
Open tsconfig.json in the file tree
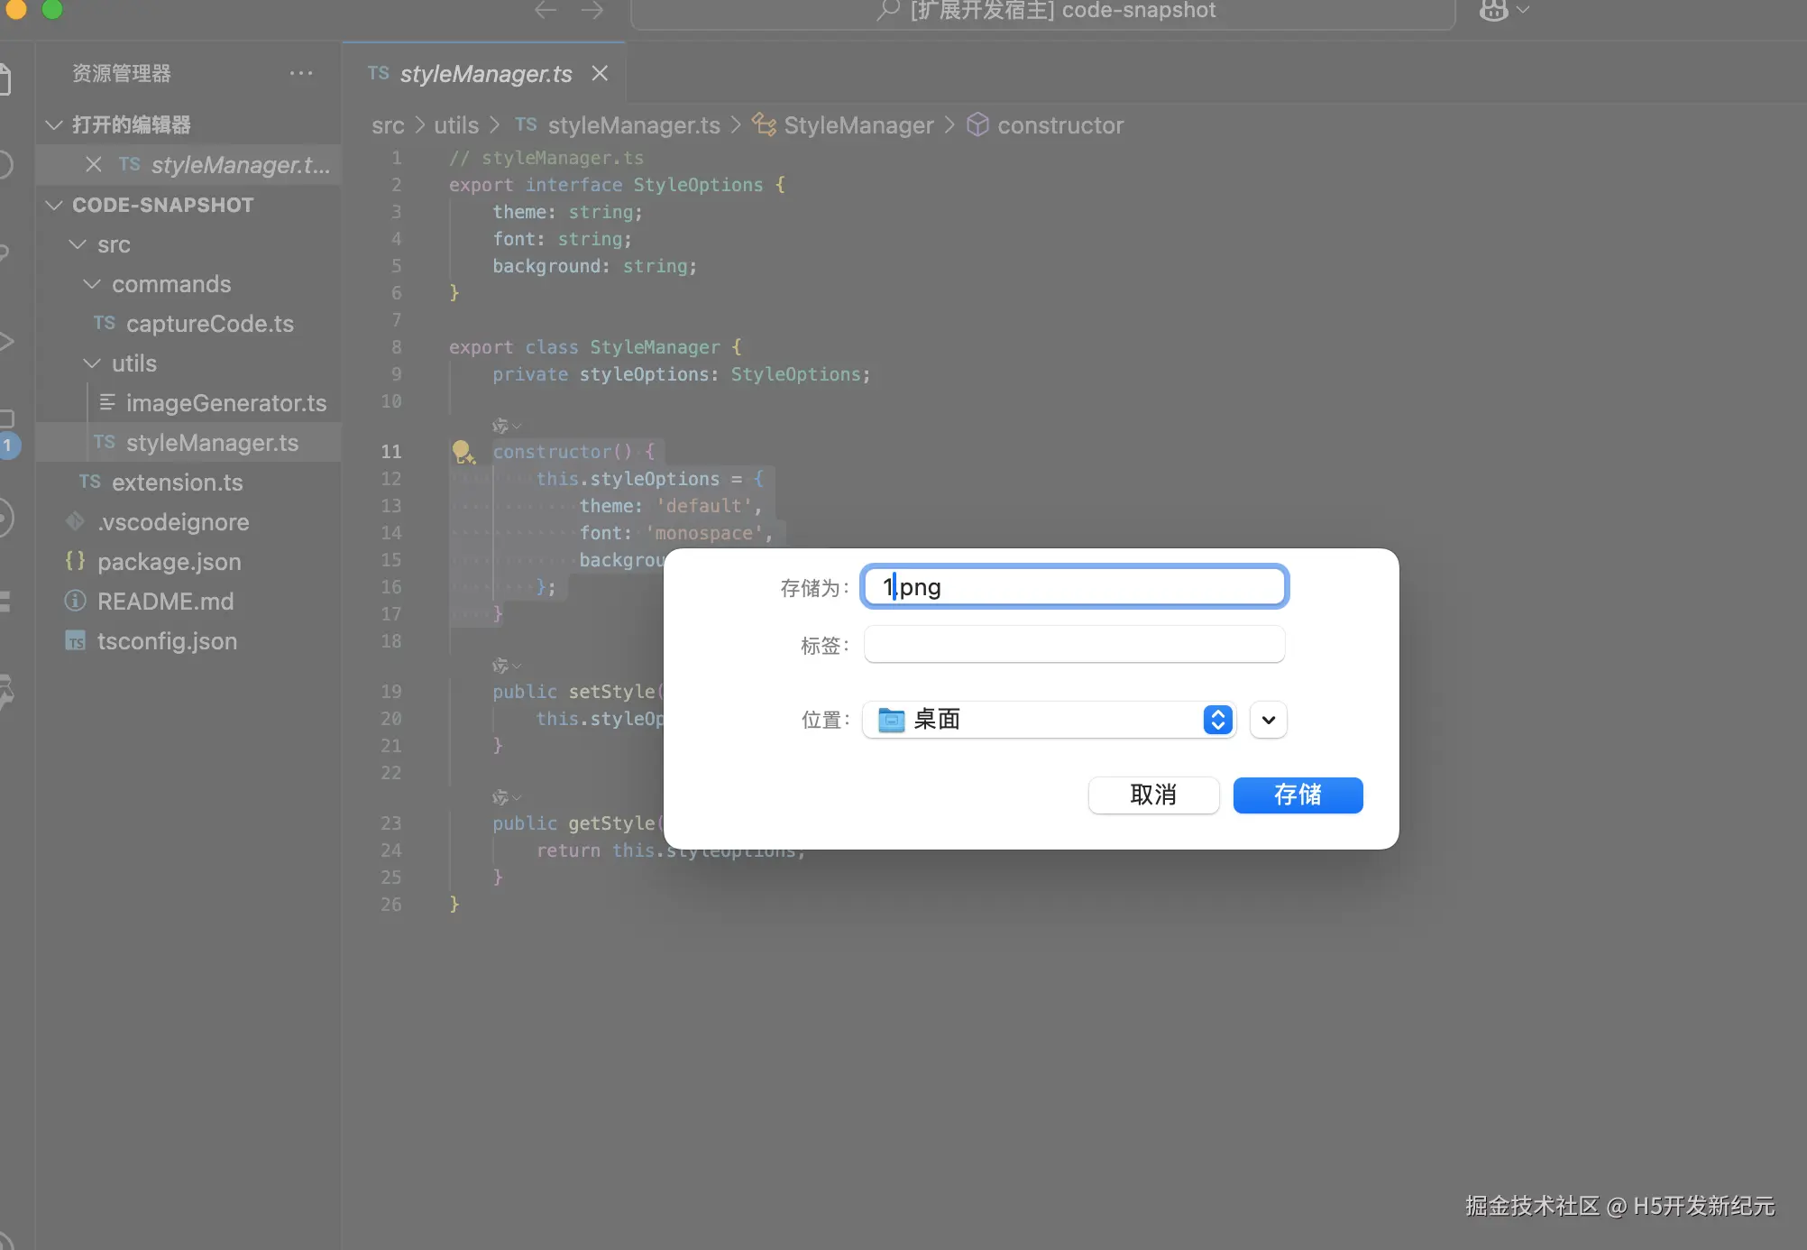click(188, 641)
